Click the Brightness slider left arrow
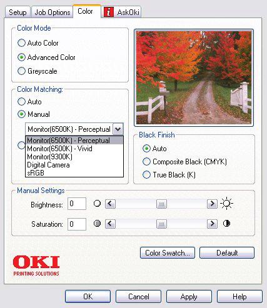The image size is (267, 308). pos(110,204)
